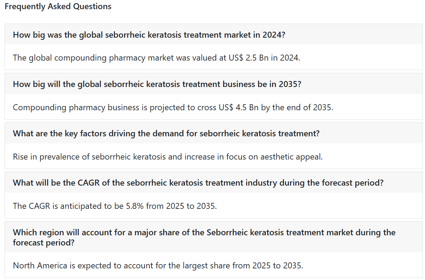The height and width of the screenshot is (280, 425).
Task: Click the North America text in last answer
Action: pyautogui.click(x=40, y=265)
